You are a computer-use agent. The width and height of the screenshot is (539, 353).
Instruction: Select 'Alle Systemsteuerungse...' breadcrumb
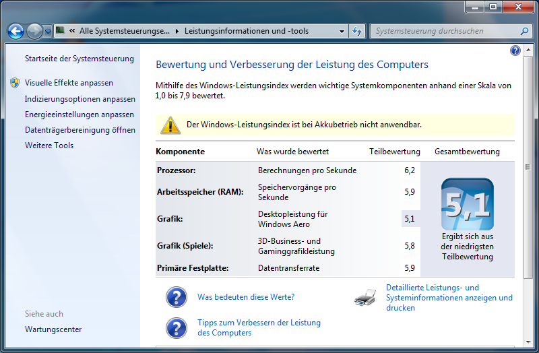pos(125,31)
